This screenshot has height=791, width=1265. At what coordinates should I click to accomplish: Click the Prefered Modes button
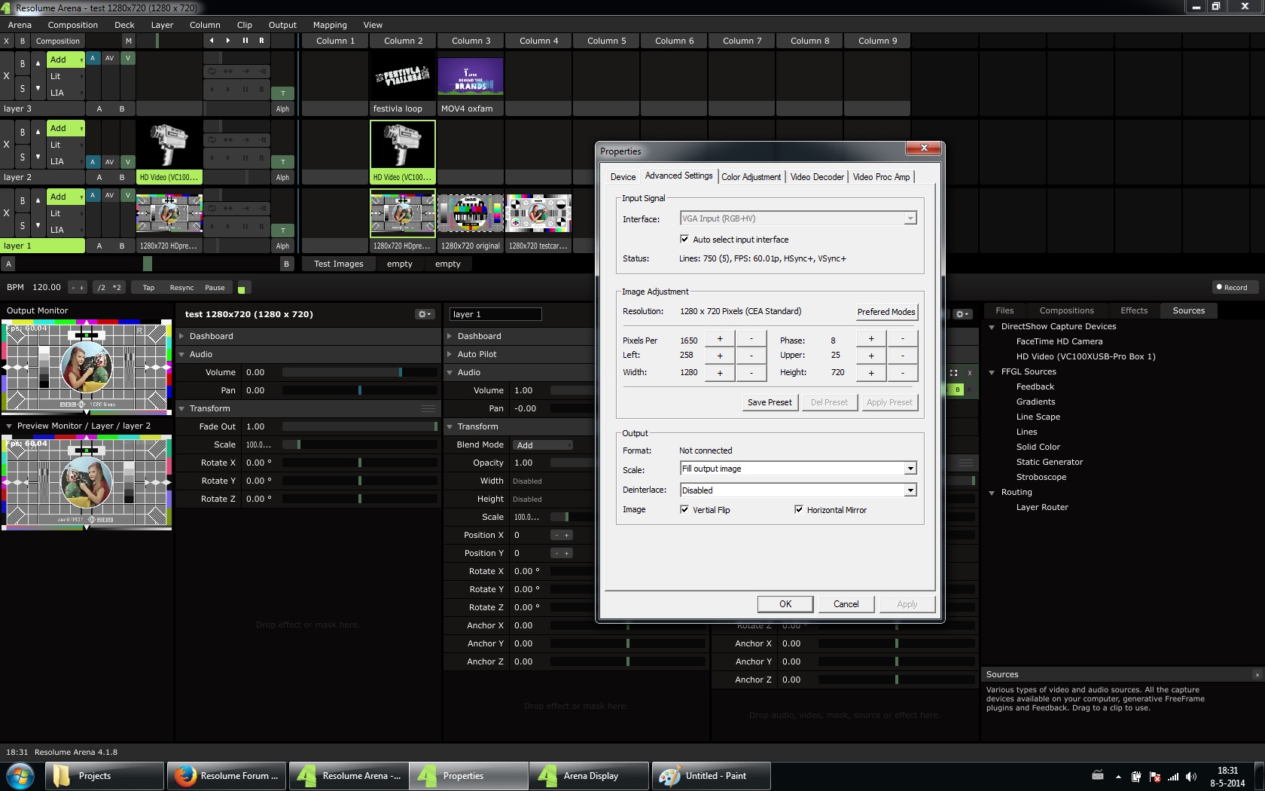pos(885,312)
